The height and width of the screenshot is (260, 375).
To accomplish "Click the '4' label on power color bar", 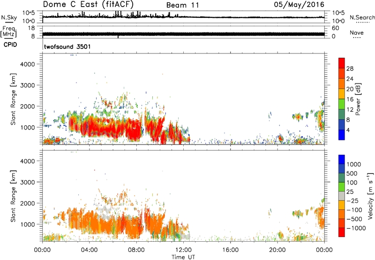I will click(x=348, y=130).
